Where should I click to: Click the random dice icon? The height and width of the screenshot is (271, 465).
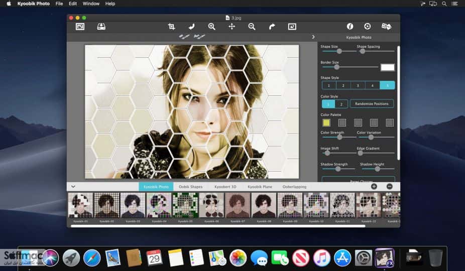(x=386, y=27)
